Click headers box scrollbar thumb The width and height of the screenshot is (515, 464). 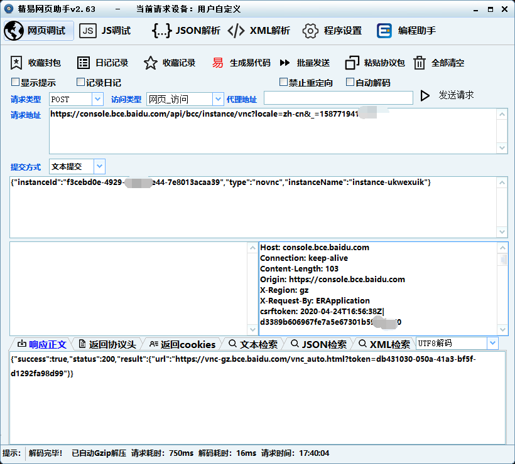coord(503,260)
